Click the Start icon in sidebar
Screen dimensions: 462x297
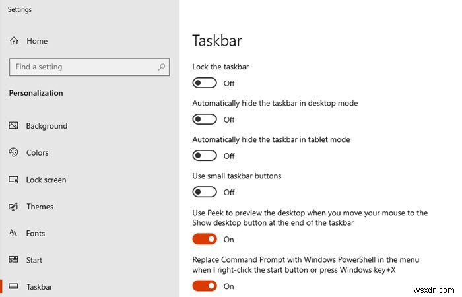click(13, 260)
